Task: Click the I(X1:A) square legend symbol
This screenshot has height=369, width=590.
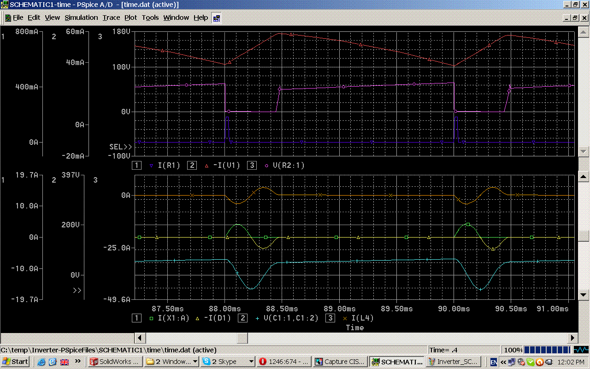Action: tap(151, 318)
